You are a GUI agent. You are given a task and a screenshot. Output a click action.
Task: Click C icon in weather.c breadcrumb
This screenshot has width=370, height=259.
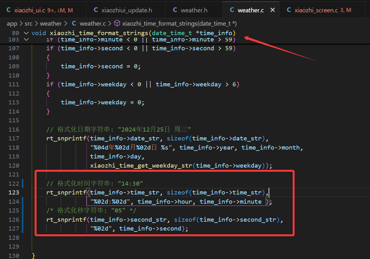[x=74, y=23]
